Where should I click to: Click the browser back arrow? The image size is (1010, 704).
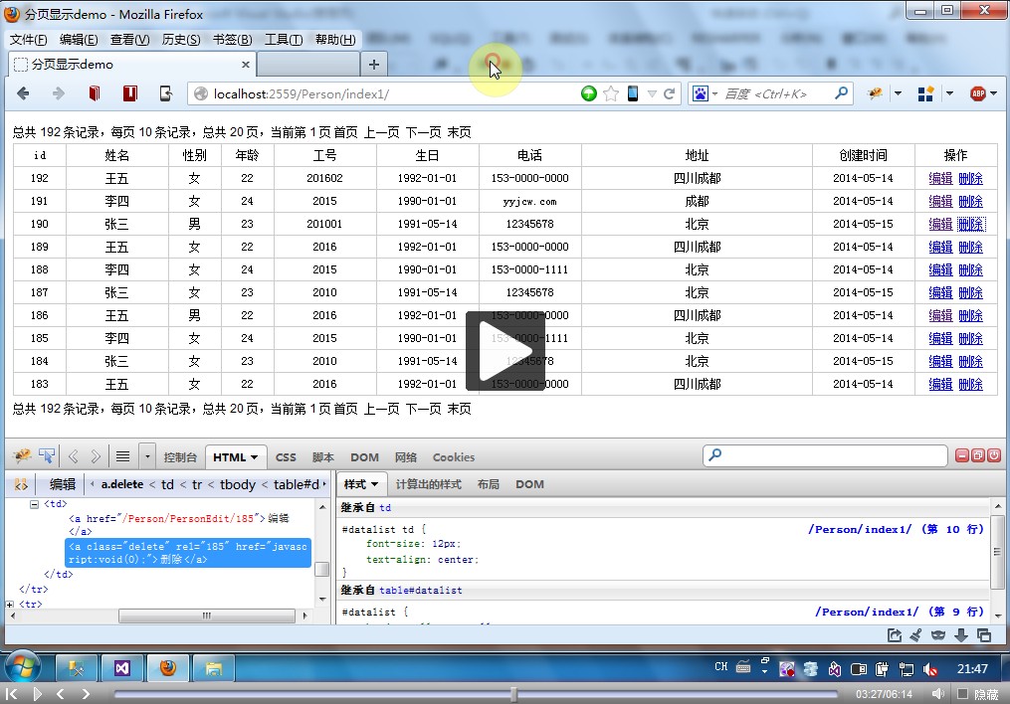[23, 93]
